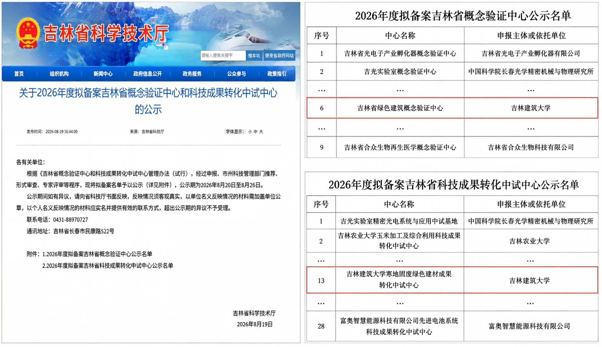Screen dimensions: 602x347
Task: Click 中心名称 header in the 中试中心 table
Action: 399,204
